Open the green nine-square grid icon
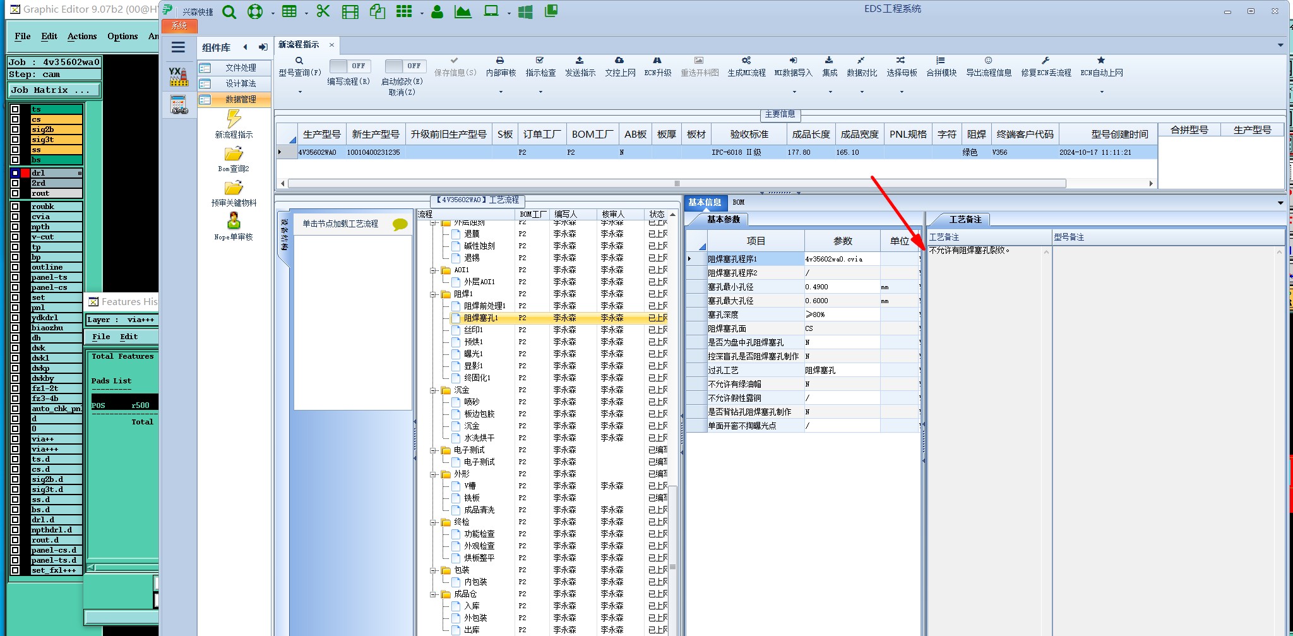The width and height of the screenshot is (1293, 636). (404, 11)
